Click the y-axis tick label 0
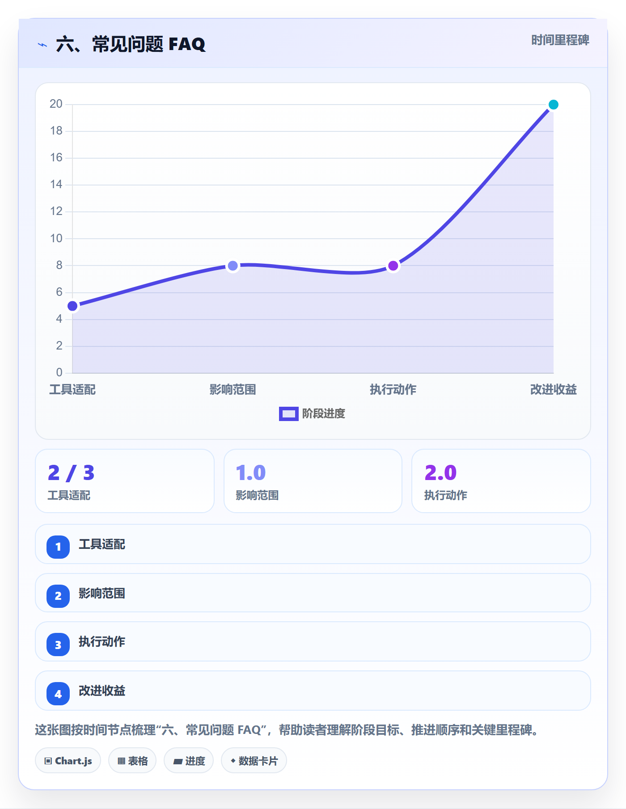This screenshot has width=626, height=809. coord(59,373)
